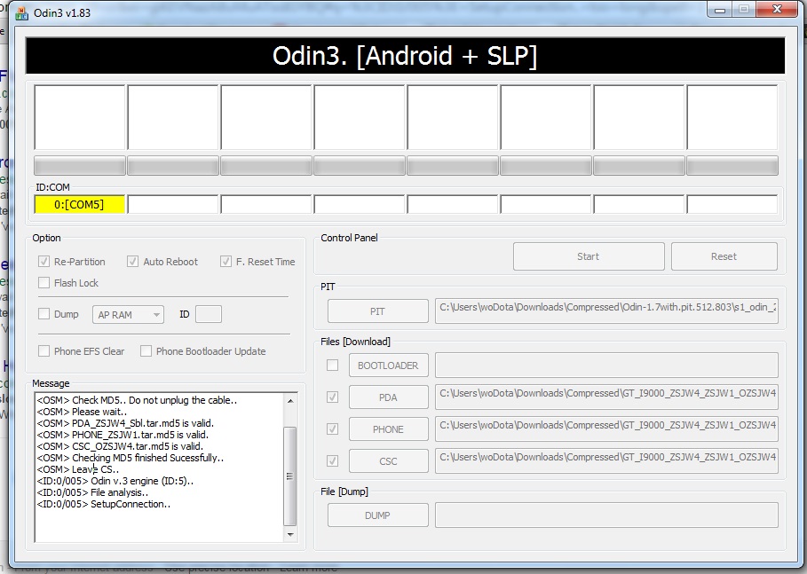Click the PDA file path field

click(x=606, y=397)
